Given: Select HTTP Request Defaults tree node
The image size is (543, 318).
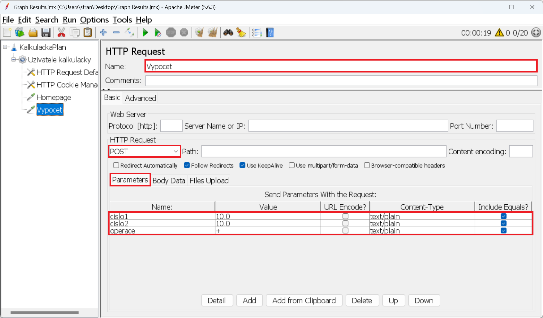Looking at the screenshot, I should click(67, 72).
